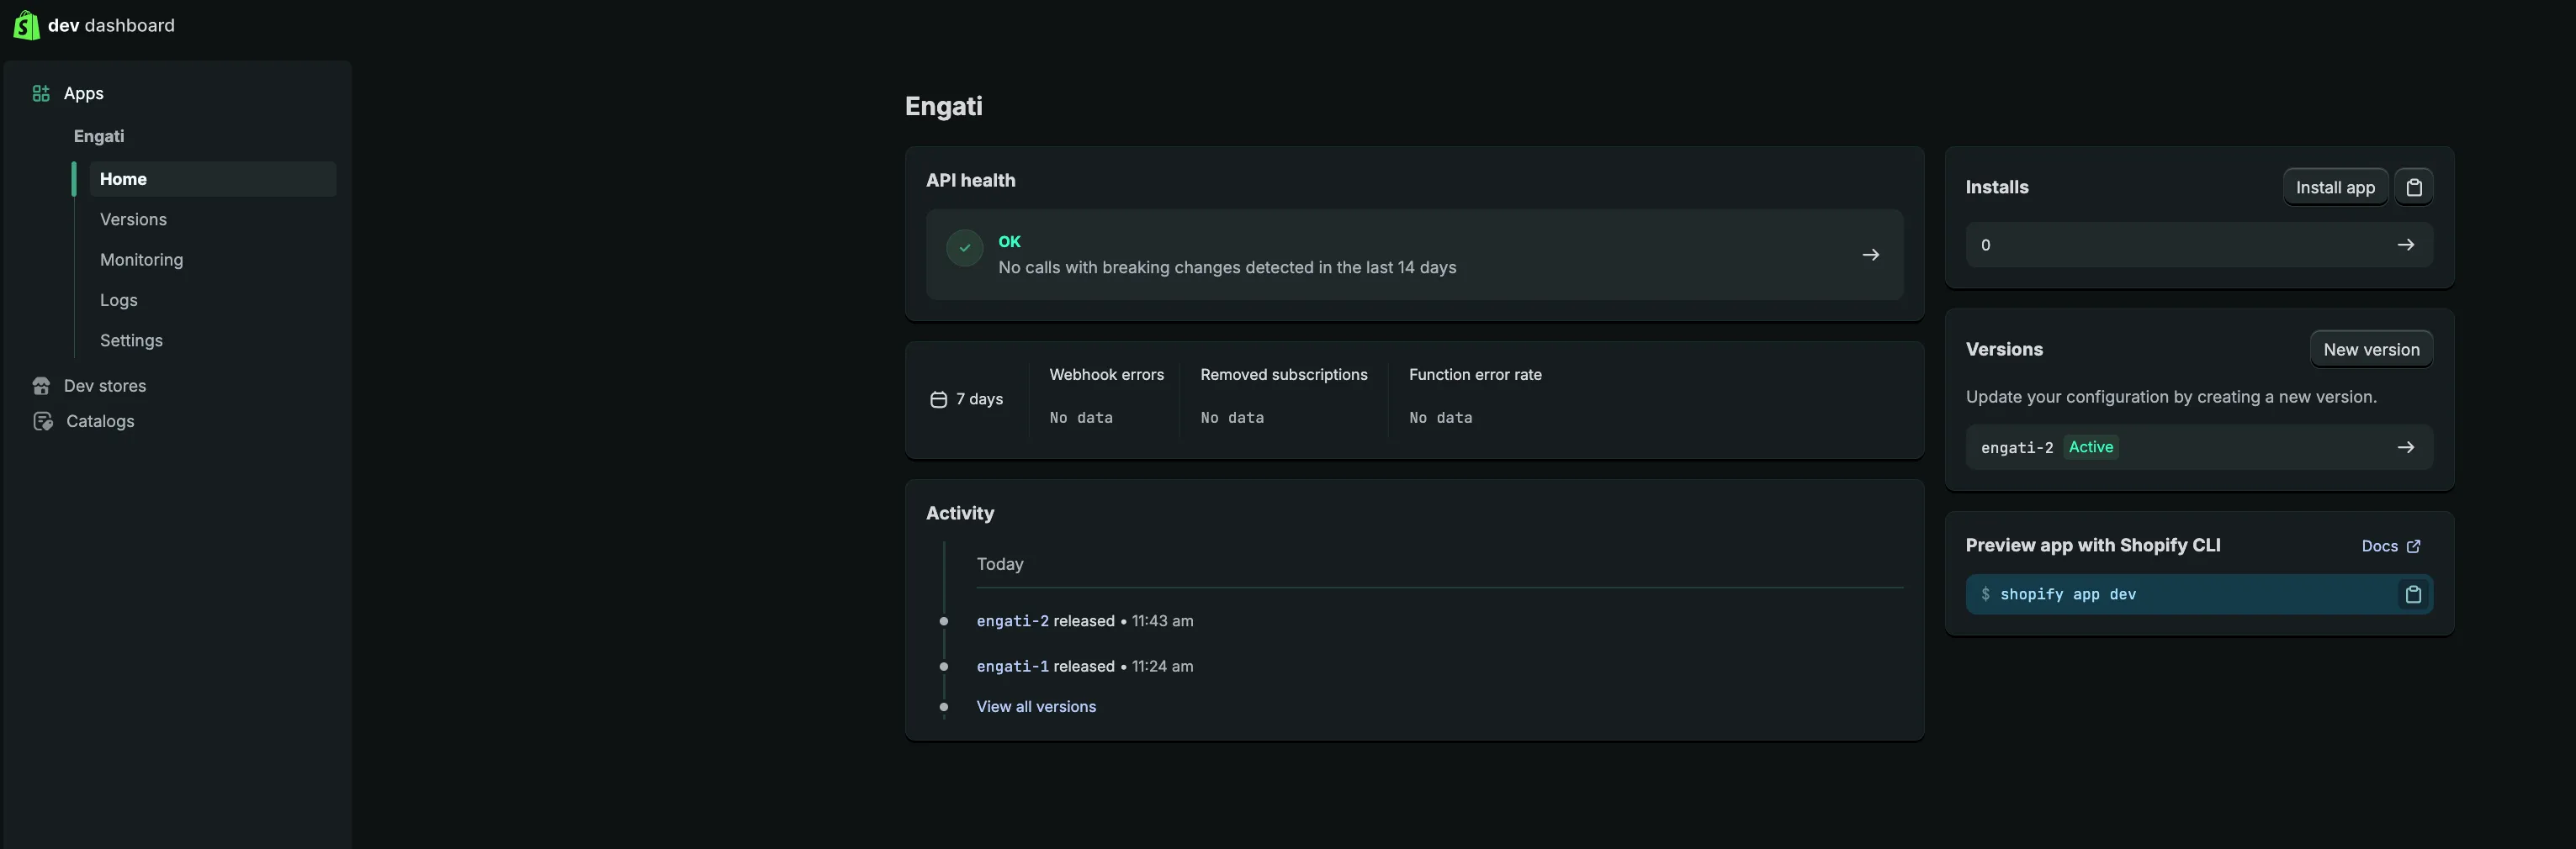This screenshot has height=849, width=2576.
Task: Click the Dev stores shop icon
Action: point(41,386)
